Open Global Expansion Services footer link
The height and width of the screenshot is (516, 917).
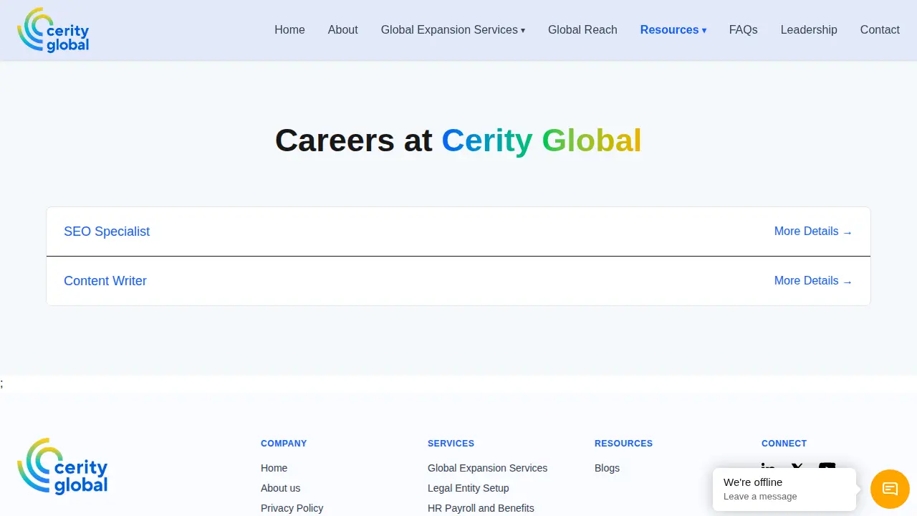487,468
